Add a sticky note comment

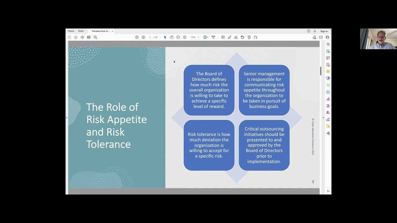point(223,37)
